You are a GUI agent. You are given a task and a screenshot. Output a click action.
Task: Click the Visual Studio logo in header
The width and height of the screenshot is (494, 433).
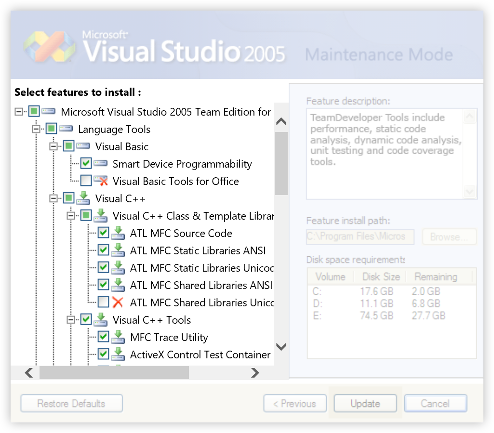[x=50, y=47]
